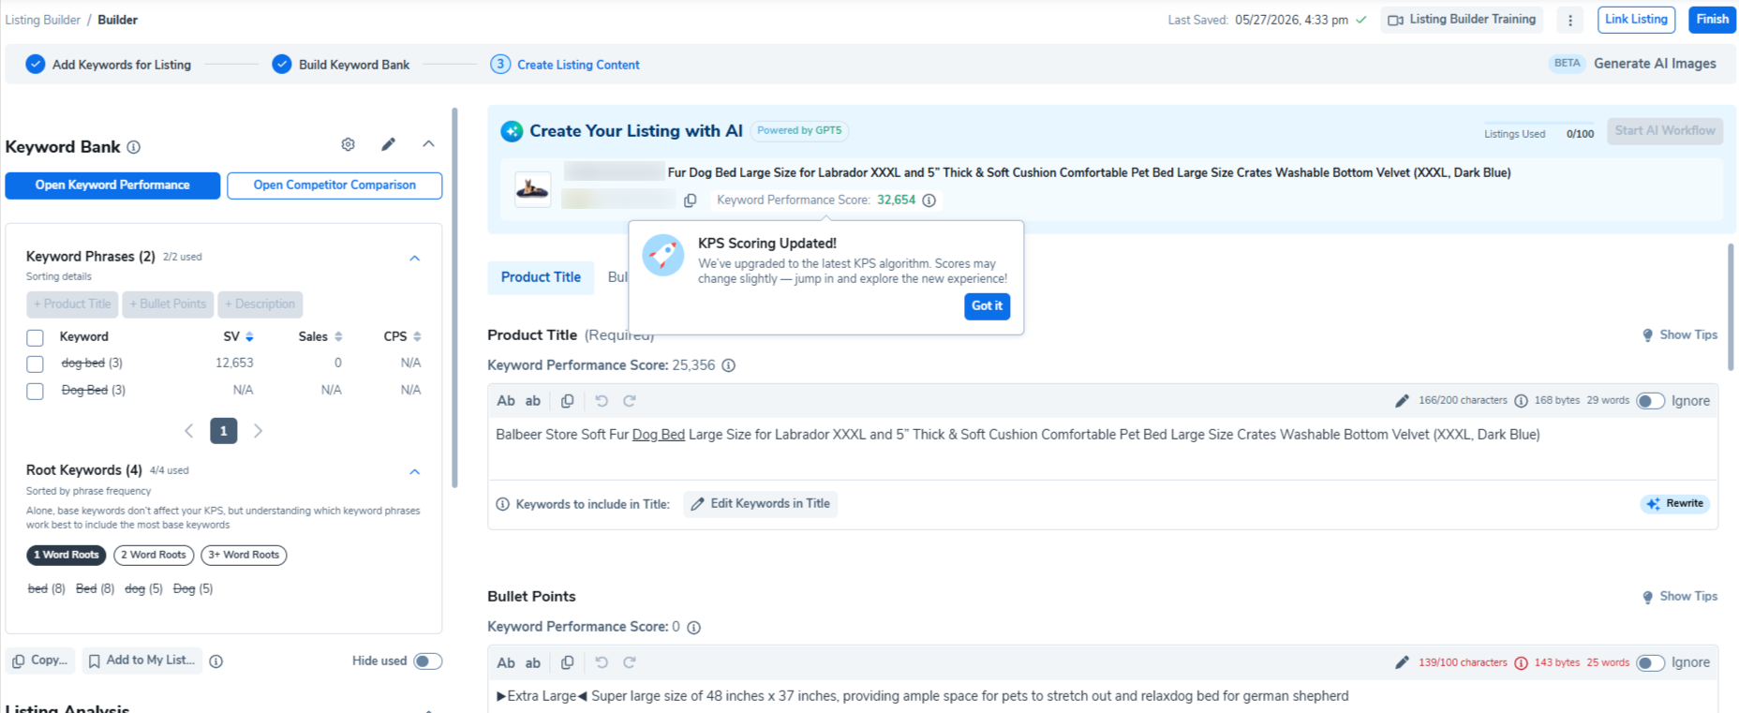The width and height of the screenshot is (1739, 713).
Task: Check the select-all Keyword checkbox
Action: [36, 338]
